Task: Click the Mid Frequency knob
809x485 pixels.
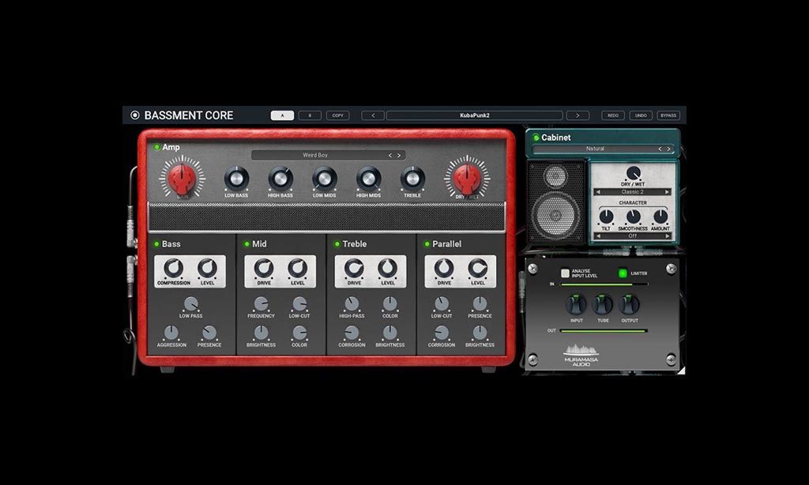Action: pyautogui.click(x=261, y=304)
